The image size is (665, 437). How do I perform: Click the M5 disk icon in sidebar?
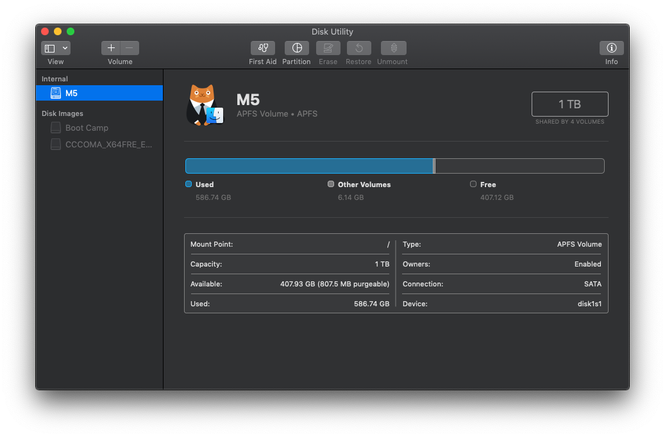56,93
